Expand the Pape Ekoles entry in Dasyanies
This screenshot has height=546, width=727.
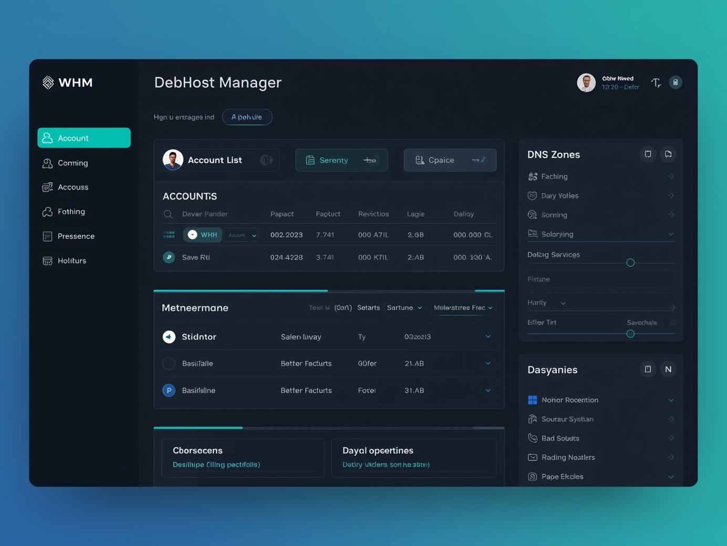pyautogui.click(x=671, y=477)
